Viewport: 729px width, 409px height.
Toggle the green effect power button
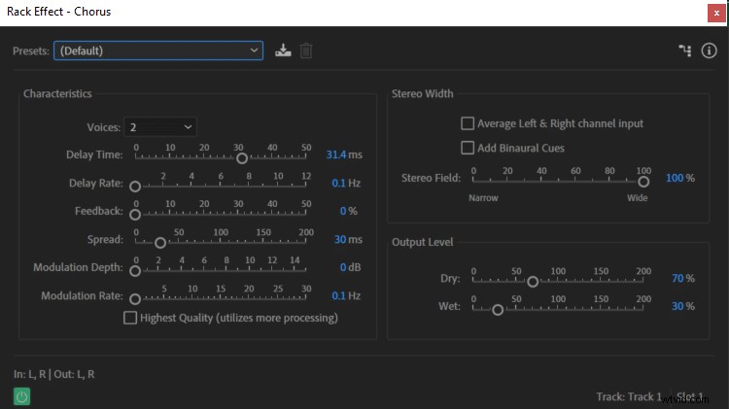click(21, 395)
